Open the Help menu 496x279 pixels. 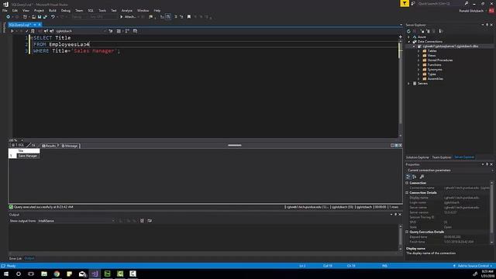(157, 10)
